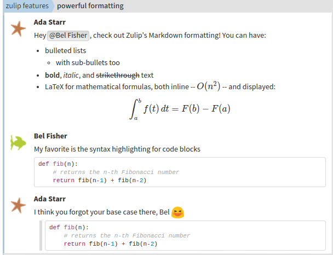This screenshot has width=333, height=255.
Task: Click the "My favorite is the syntax highlighting" message
Action: coord(117,149)
